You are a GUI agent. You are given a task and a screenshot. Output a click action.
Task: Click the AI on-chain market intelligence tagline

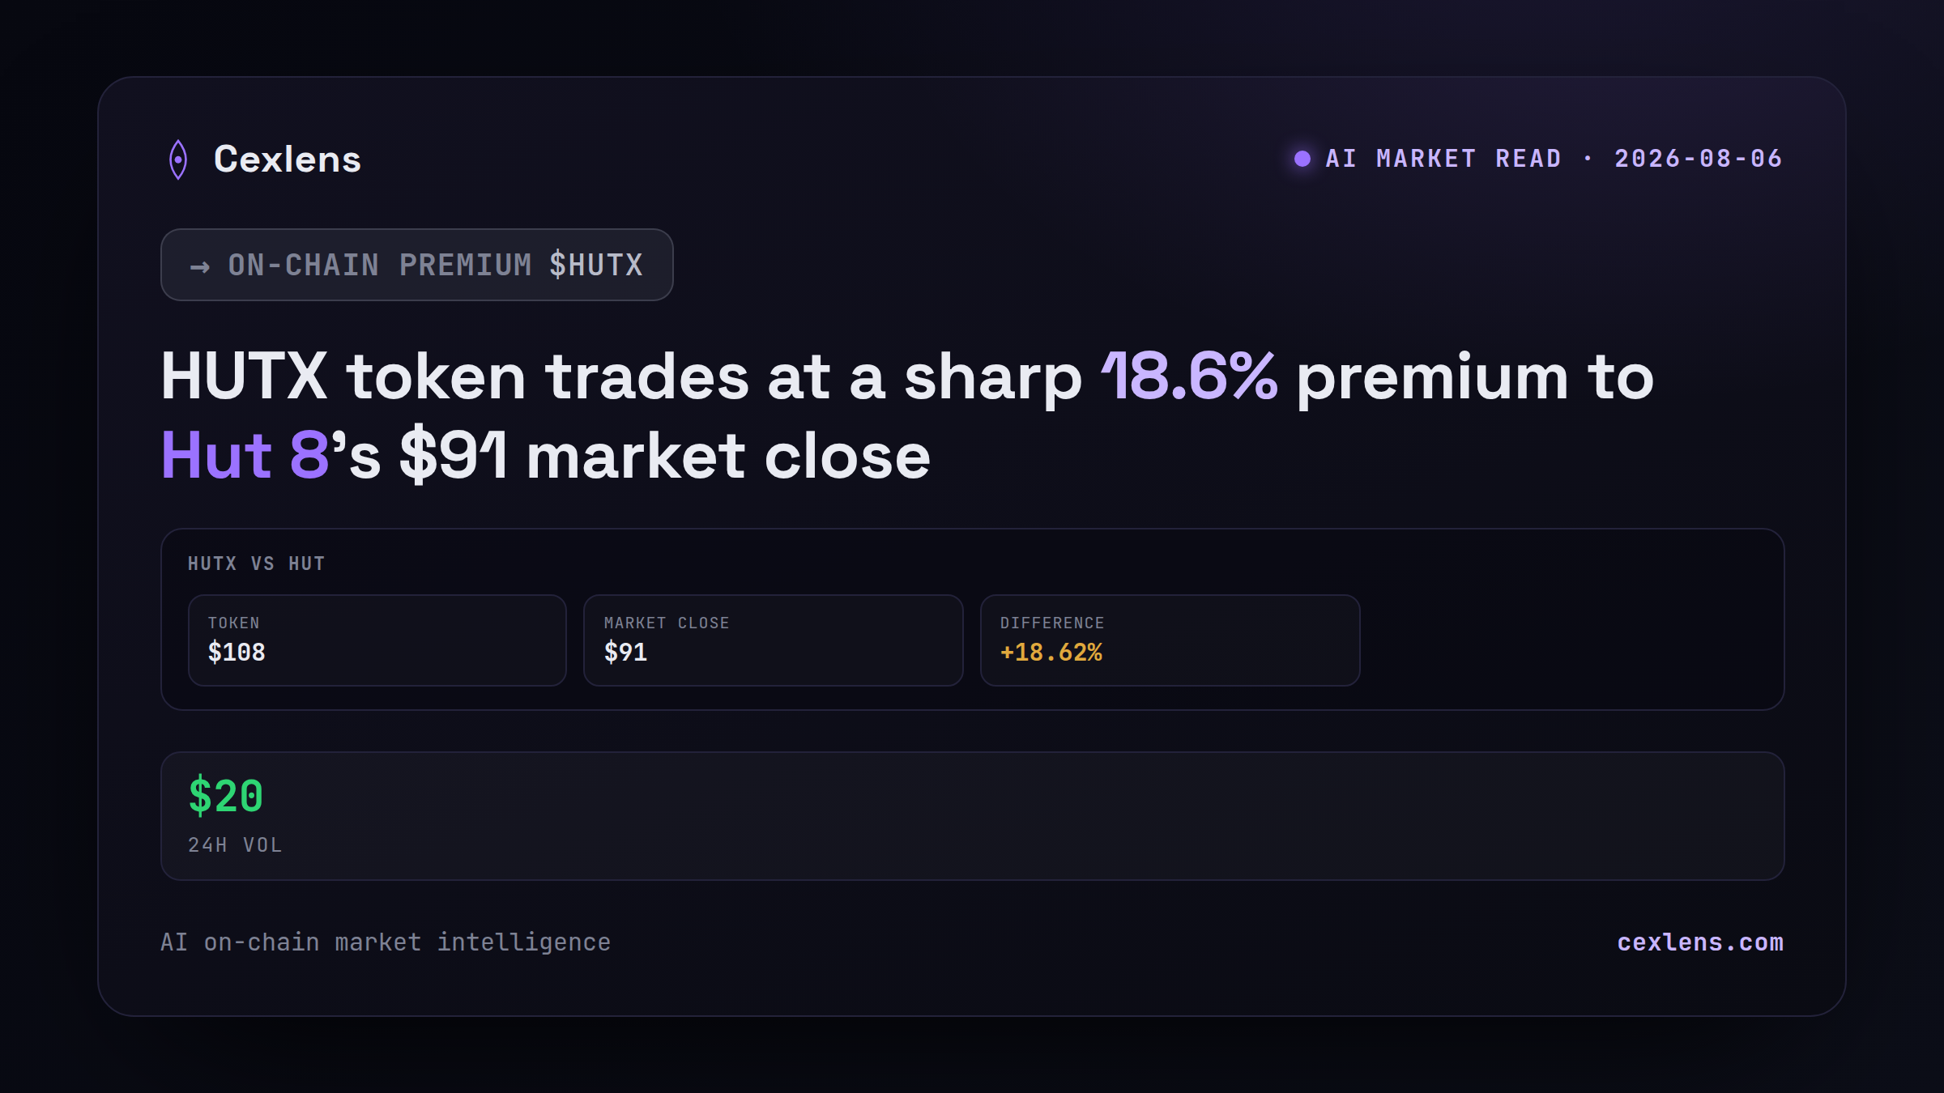pos(386,942)
